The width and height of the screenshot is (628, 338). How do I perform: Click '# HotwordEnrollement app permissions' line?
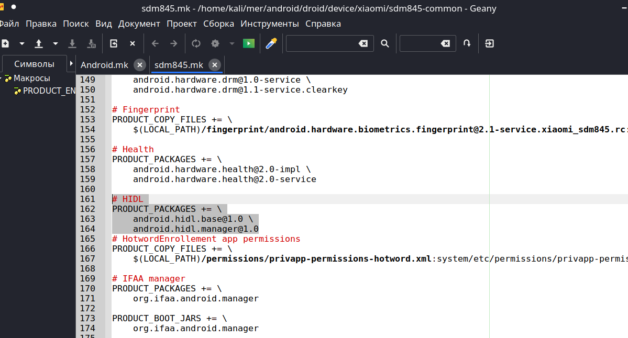click(206, 239)
